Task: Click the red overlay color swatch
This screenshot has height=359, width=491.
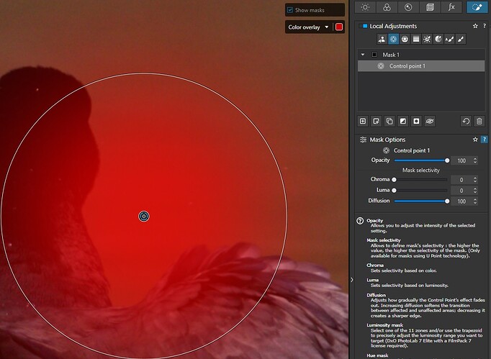Action: 339,27
